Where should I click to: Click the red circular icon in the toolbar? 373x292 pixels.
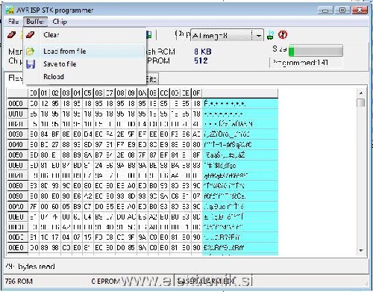(283, 34)
